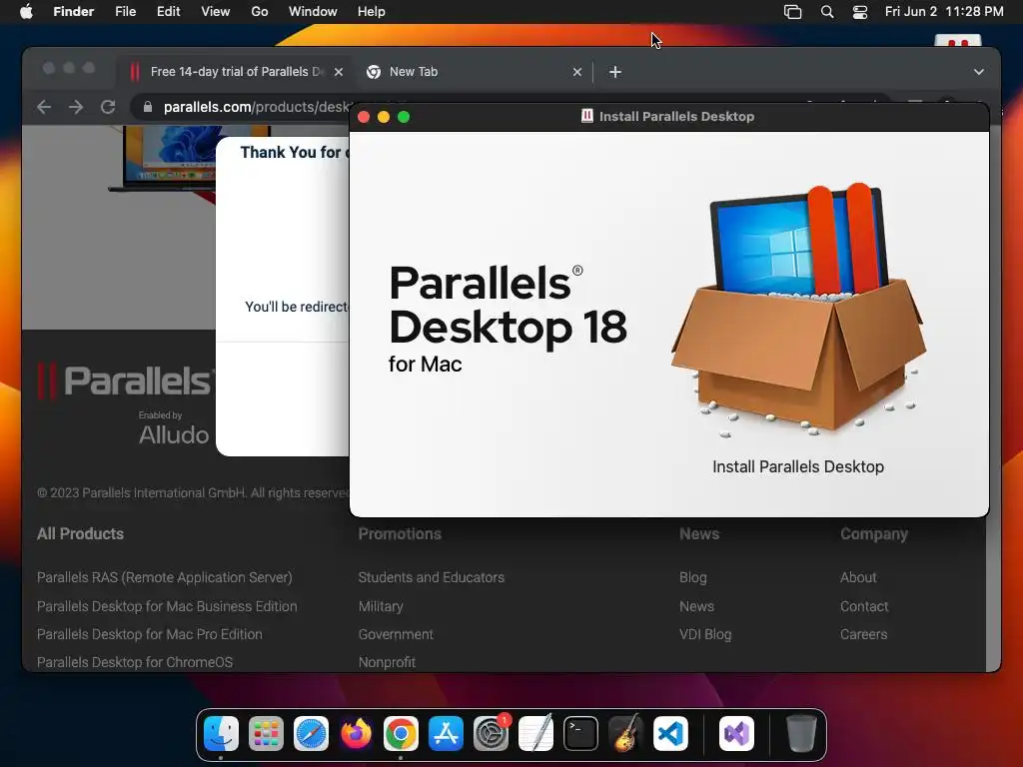Open Google Chrome from the Dock
The image size is (1023, 767).
tap(401, 734)
